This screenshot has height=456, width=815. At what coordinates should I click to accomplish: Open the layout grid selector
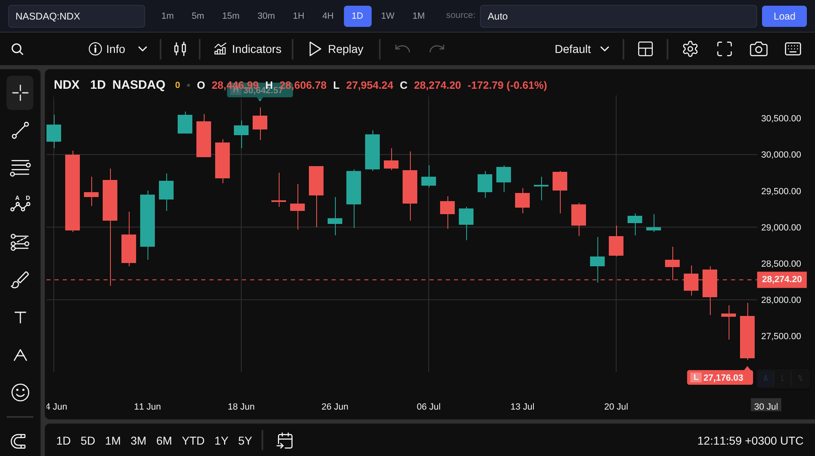pyautogui.click(x=645, y=49)
